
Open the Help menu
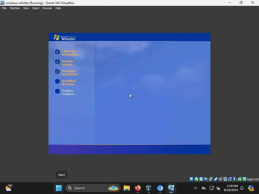pos(58,8)
